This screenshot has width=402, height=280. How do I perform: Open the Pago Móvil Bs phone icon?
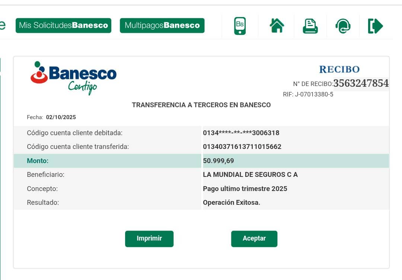pos(240,26)
